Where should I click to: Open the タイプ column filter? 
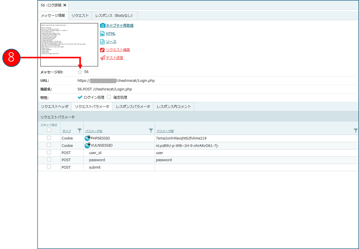click(x=79, y=131)
